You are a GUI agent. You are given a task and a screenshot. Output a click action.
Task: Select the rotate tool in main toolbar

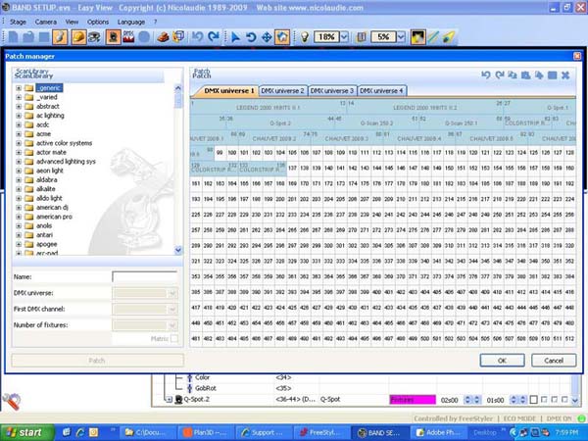(x=251, y=37)
